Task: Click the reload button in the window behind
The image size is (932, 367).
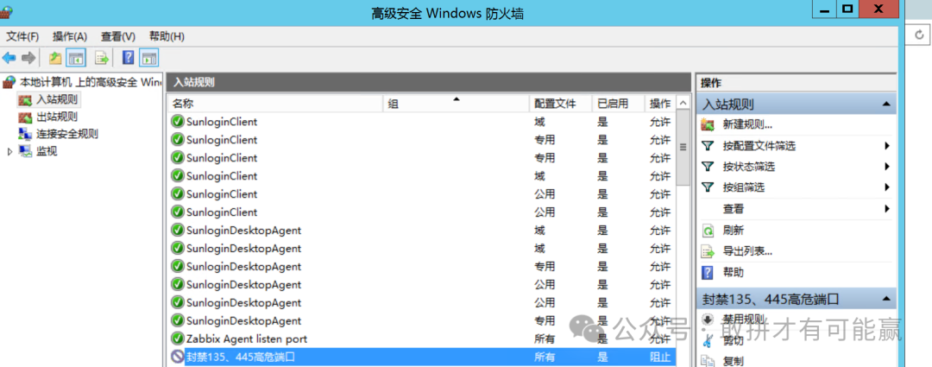Action: tap(920, 35)
